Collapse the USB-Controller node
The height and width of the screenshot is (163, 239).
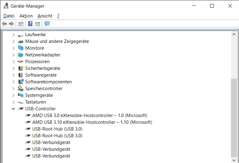14,109
